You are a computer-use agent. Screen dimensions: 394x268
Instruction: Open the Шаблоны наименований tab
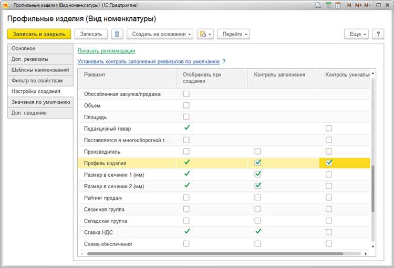(40, 70)
